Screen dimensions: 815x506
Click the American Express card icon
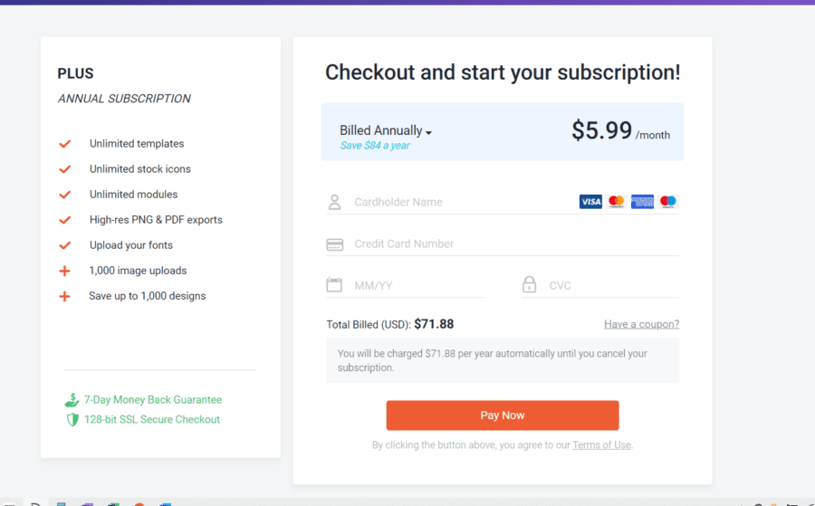642,202
